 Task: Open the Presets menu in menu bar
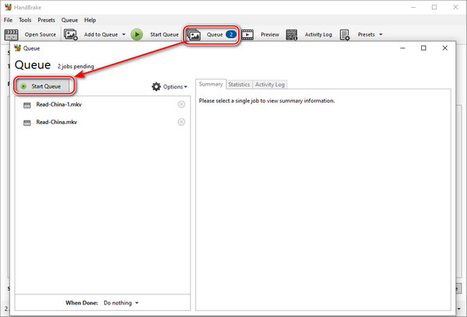(x=46, y=20)
